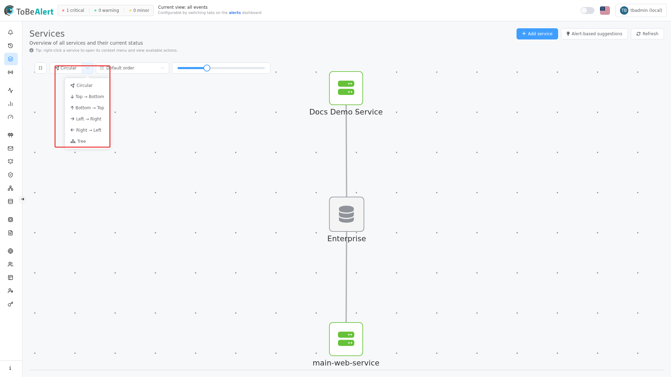
Task: Select Top → Bottom layout option
Action: [87, 97]
